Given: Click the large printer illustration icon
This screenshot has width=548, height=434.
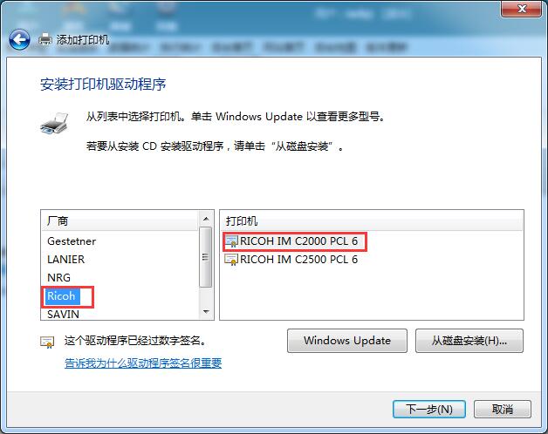Looking at the screenshot, I should [x=54, y=123].
